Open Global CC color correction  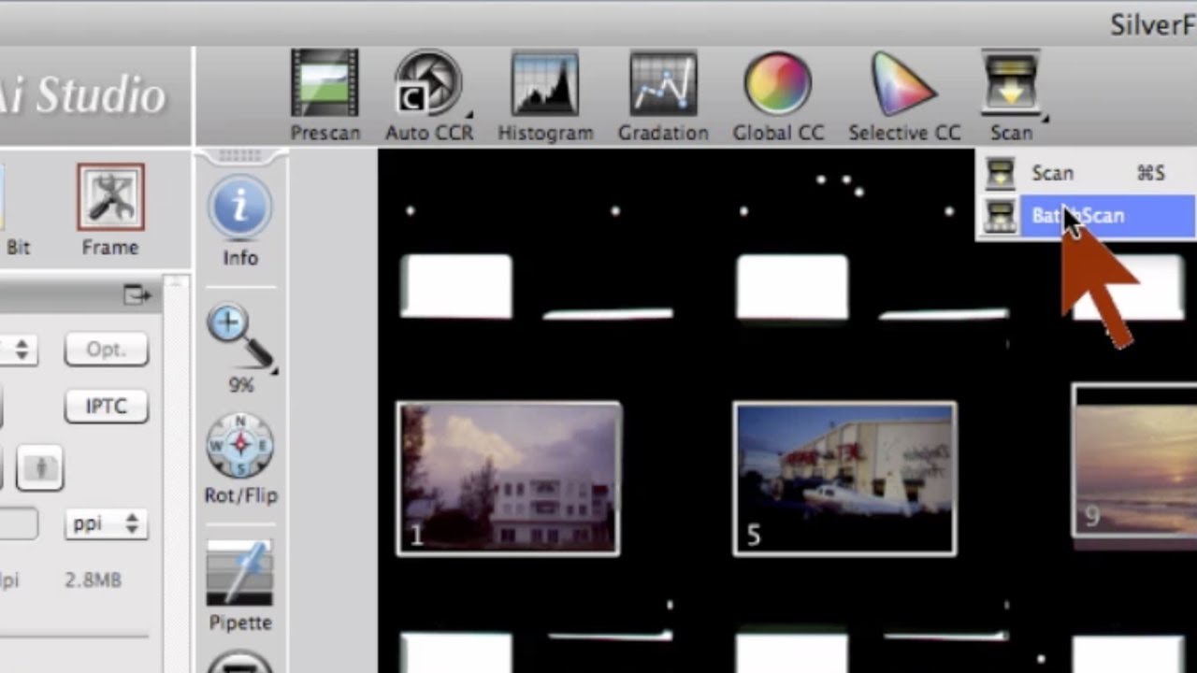[x=778, y=96]
